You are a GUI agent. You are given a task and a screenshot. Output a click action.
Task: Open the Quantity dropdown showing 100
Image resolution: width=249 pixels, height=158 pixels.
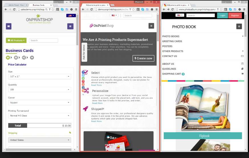click(x=40, y=90)
